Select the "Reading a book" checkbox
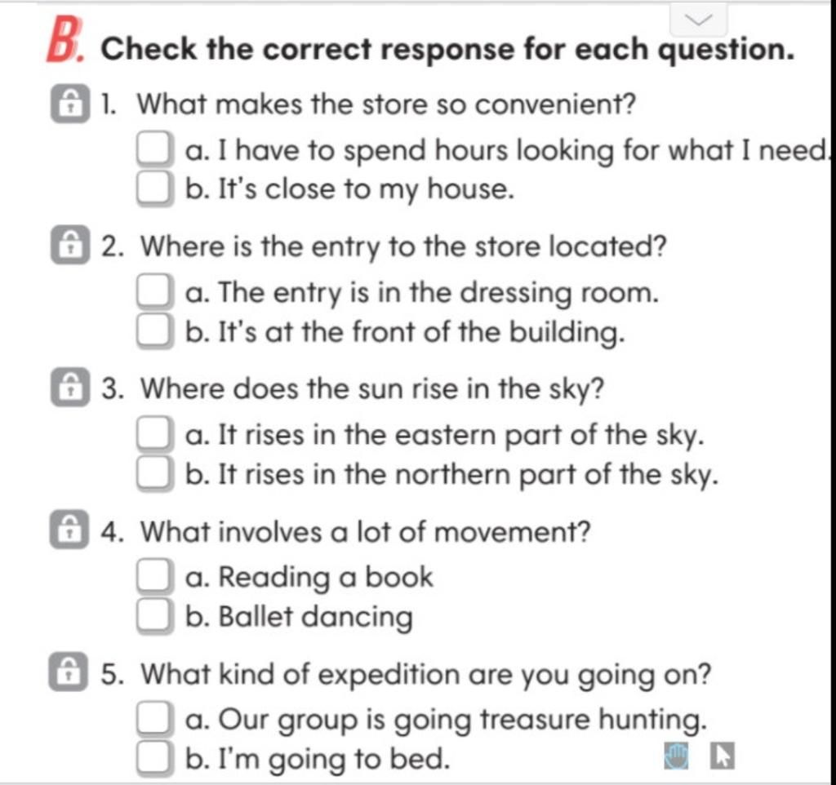 [x=153, y=577]
